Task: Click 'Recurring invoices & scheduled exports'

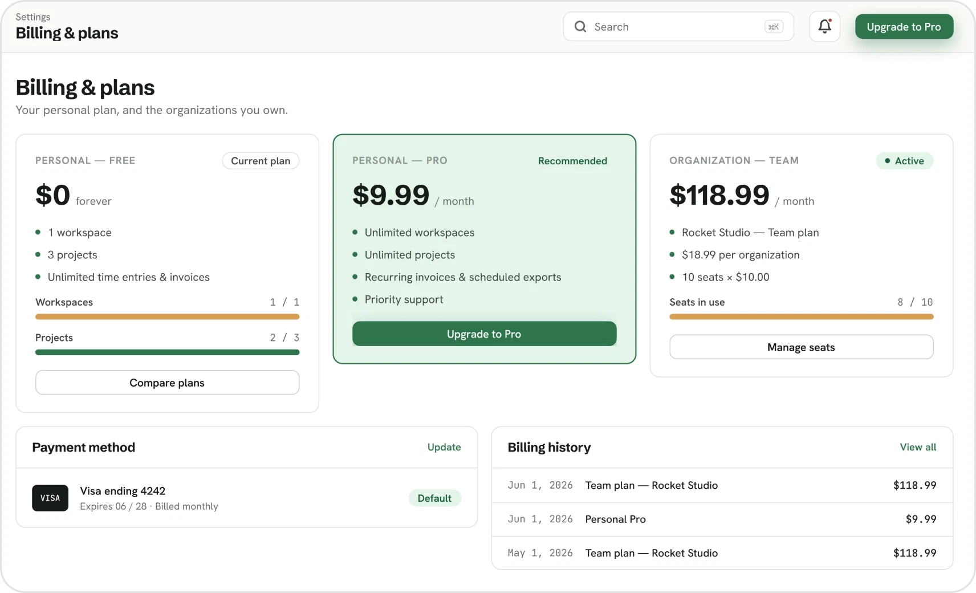Action: (463, 277)
